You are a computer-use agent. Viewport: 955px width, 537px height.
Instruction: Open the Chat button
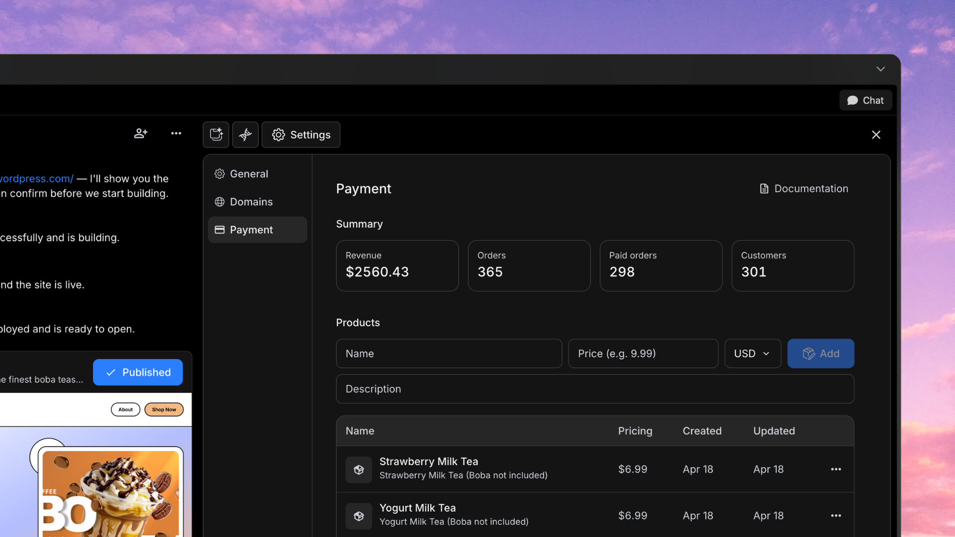tap(865, 100)
